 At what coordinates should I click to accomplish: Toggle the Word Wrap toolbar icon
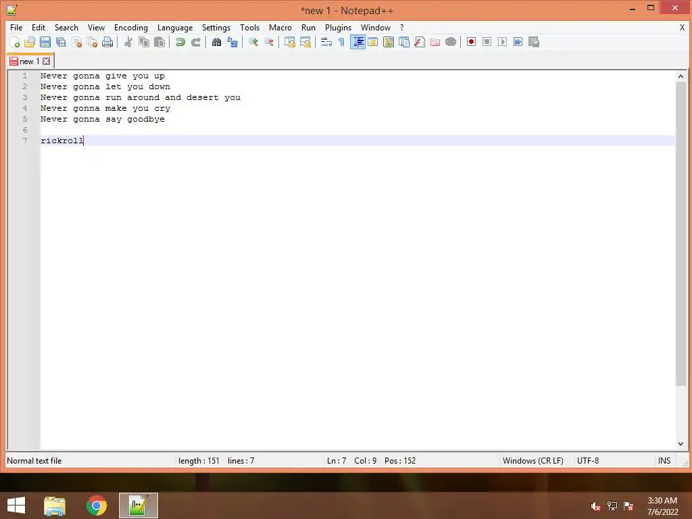click(x=326, y=42)
